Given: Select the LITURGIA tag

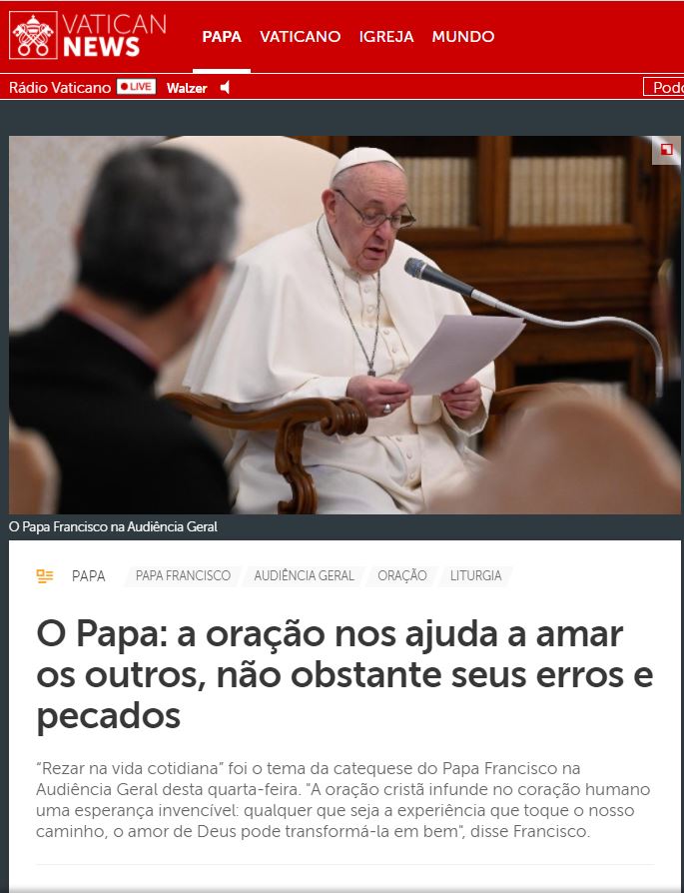Looking at the screenshot, I should pos(475,575).
